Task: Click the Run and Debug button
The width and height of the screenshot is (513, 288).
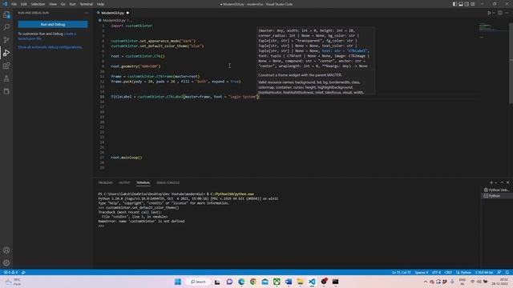Action: pyautogui.click(x=53, y=24)
